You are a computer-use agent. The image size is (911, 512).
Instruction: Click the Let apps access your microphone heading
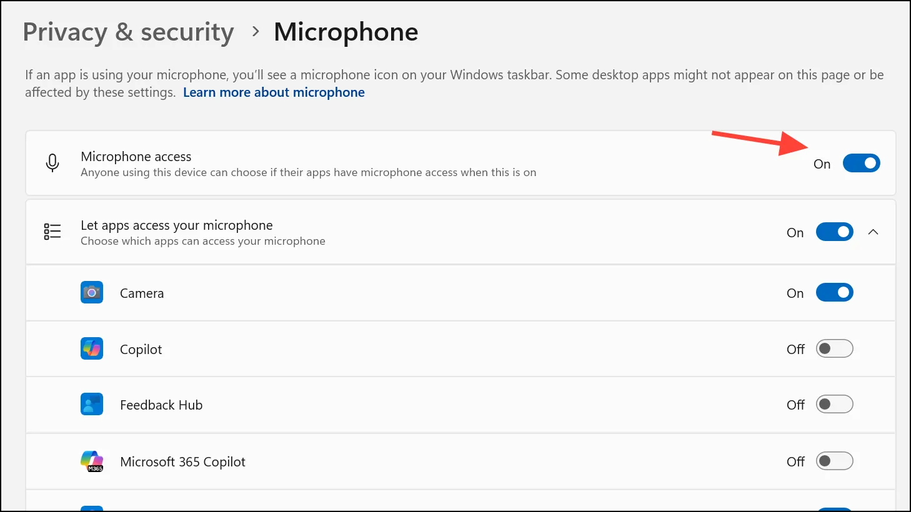coord(177,225)
